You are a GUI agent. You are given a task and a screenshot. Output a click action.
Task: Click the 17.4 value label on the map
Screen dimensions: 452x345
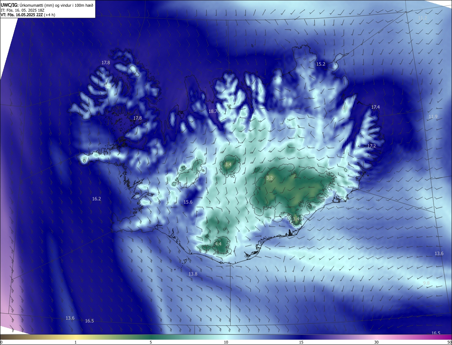(375, 107)
